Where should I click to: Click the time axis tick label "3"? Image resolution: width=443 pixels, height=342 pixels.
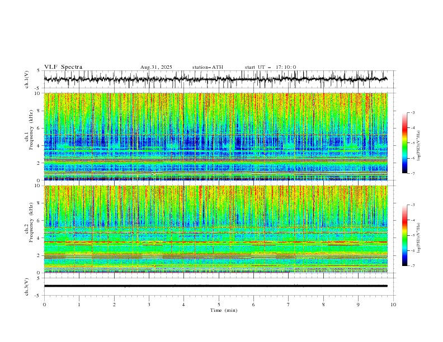[x=149, y=305]
